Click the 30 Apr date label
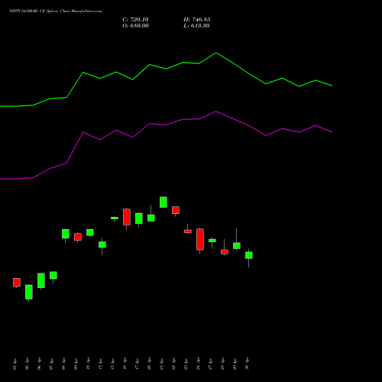Image resolution: width=382 pixels, height=382 pixels. pos(247,364)
